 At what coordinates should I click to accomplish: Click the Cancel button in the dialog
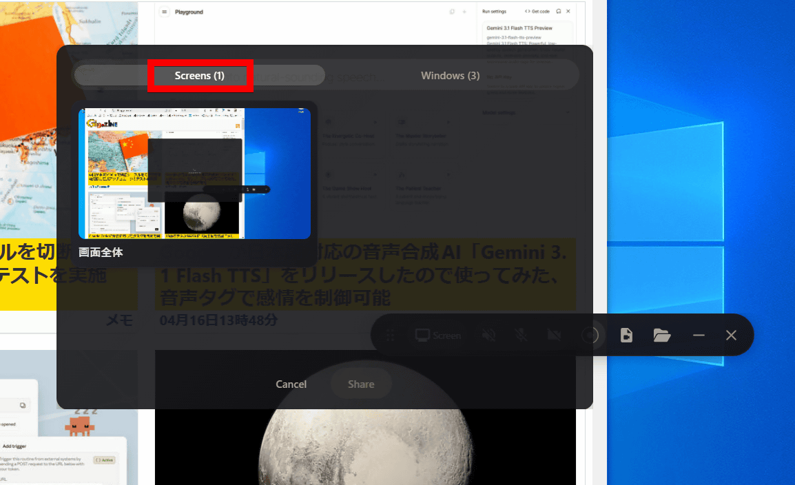click(x=291, y=384)
